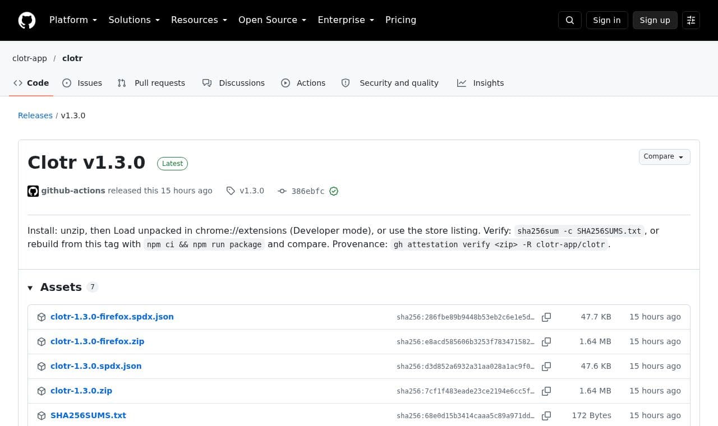Click package icon for clotr-1.3.0-firefox.zip
This screenshot has height=426, width=718.
[42, 342]
